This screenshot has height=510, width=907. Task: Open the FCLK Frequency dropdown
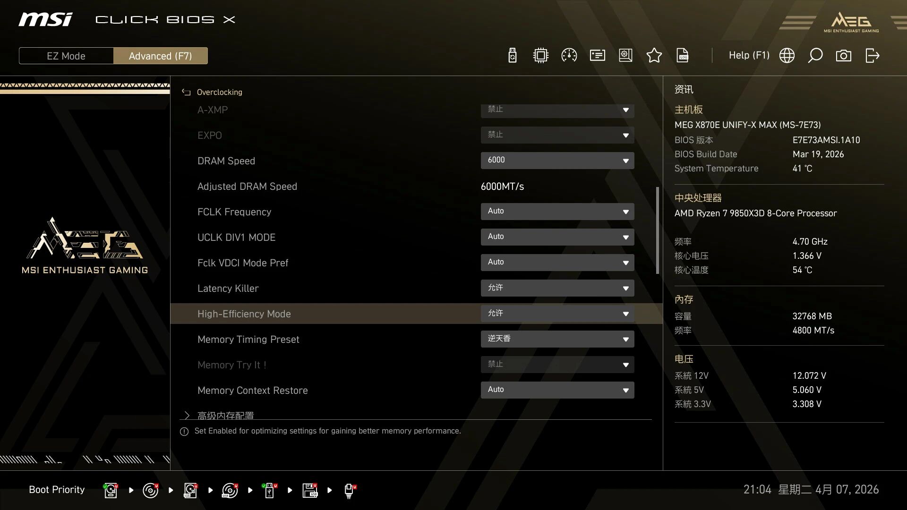click(557, 212)
